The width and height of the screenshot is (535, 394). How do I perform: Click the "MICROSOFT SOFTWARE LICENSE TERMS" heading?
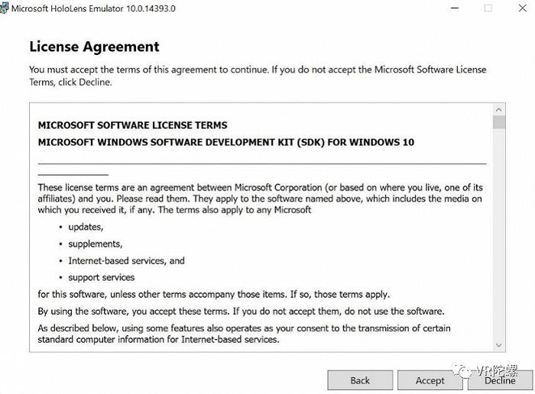pos(132,125)
